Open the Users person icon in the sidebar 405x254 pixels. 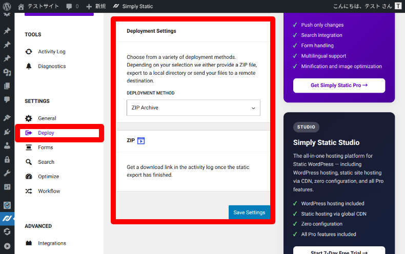click(7, 145)
